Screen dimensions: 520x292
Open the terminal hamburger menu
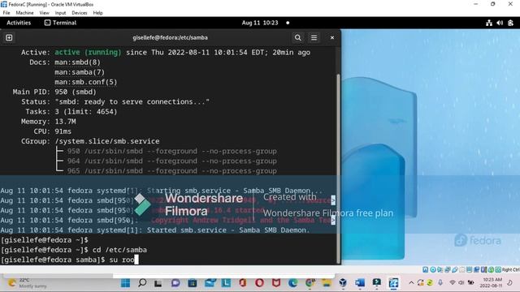(314, 38)
